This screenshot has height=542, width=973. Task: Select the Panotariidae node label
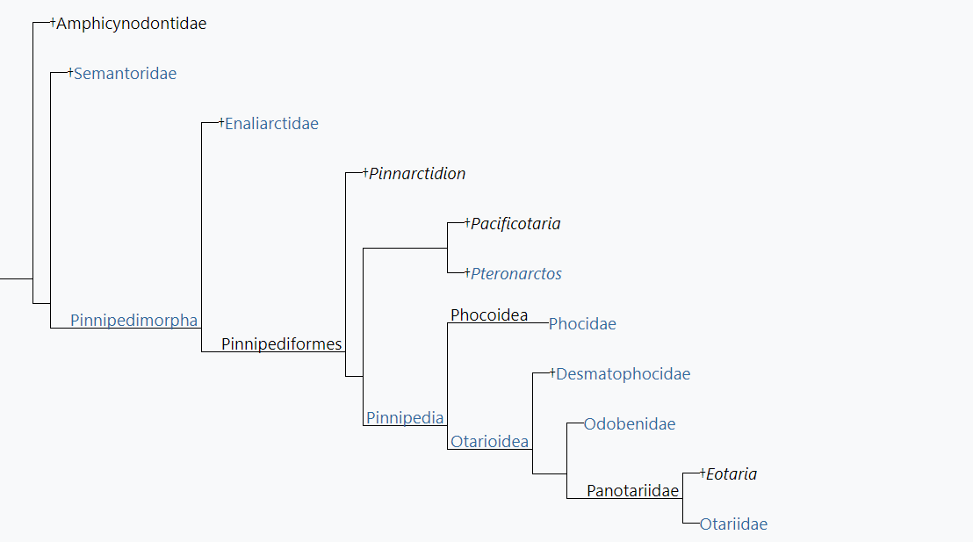pos(632,491)
